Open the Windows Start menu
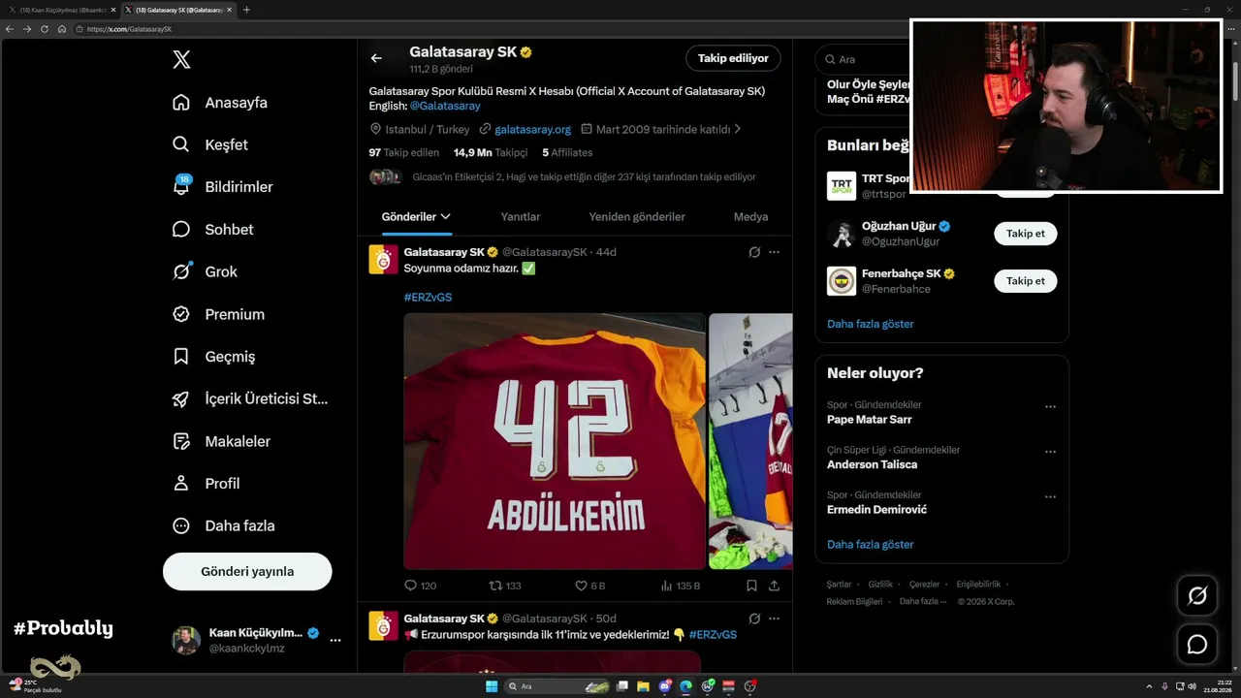Viewport: 1241px width, 698px height. (x=492, y=686)
